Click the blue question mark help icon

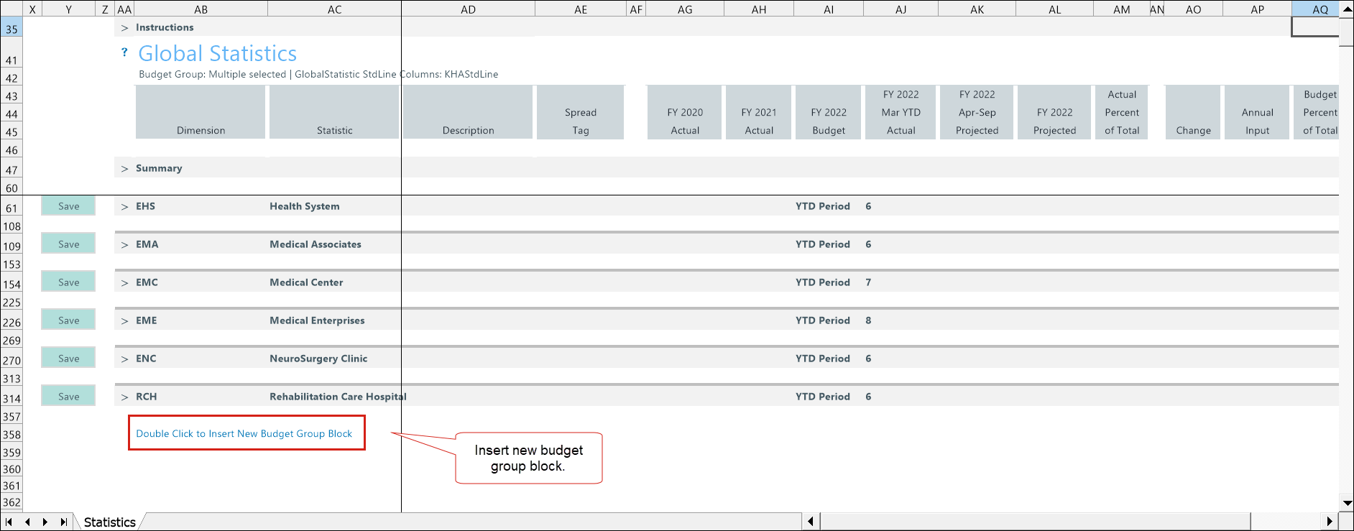click(x=124, y=52)
